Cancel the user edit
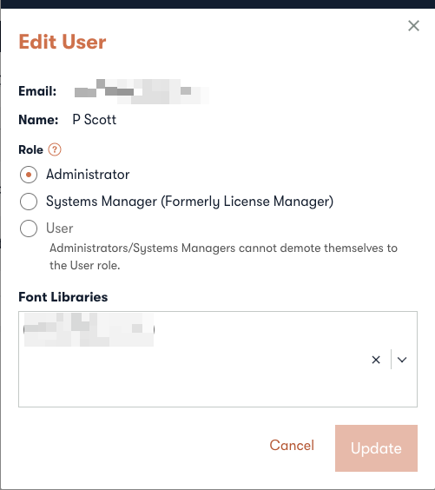This screenshot has width=435, height=490. [292, 445]
